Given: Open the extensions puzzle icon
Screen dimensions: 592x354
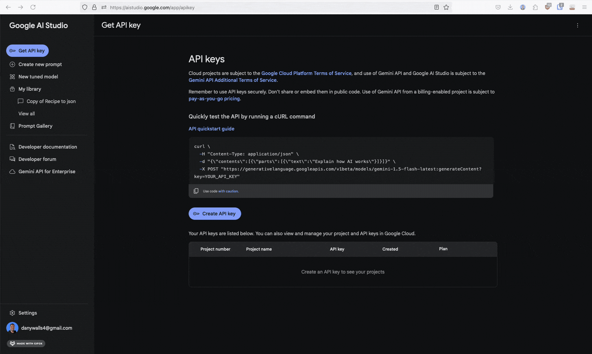Looking at the screenshot, I should coord(535,7).
